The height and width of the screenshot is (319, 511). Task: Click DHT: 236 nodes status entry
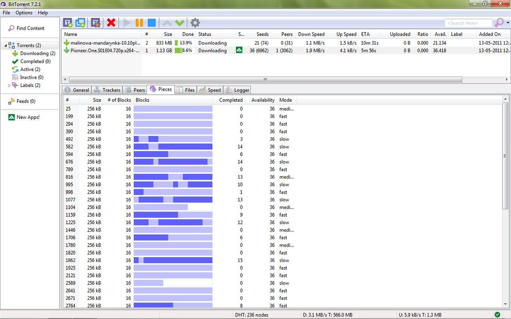click(252, 315)
